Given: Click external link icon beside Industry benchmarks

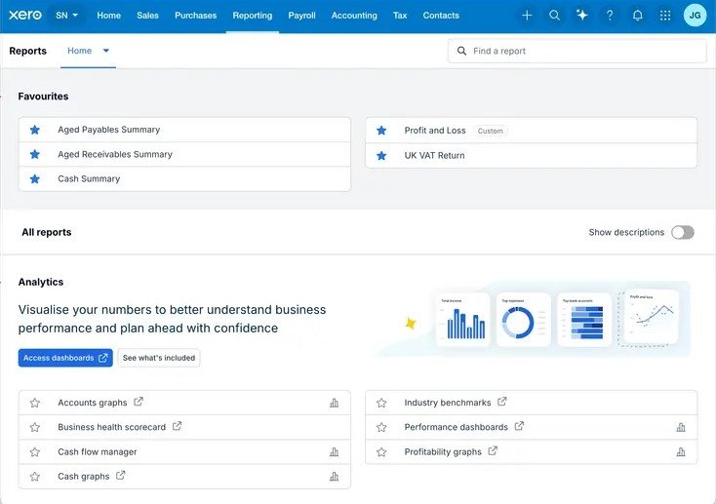Looking at the screenshot, I should [x=501, y=402].
